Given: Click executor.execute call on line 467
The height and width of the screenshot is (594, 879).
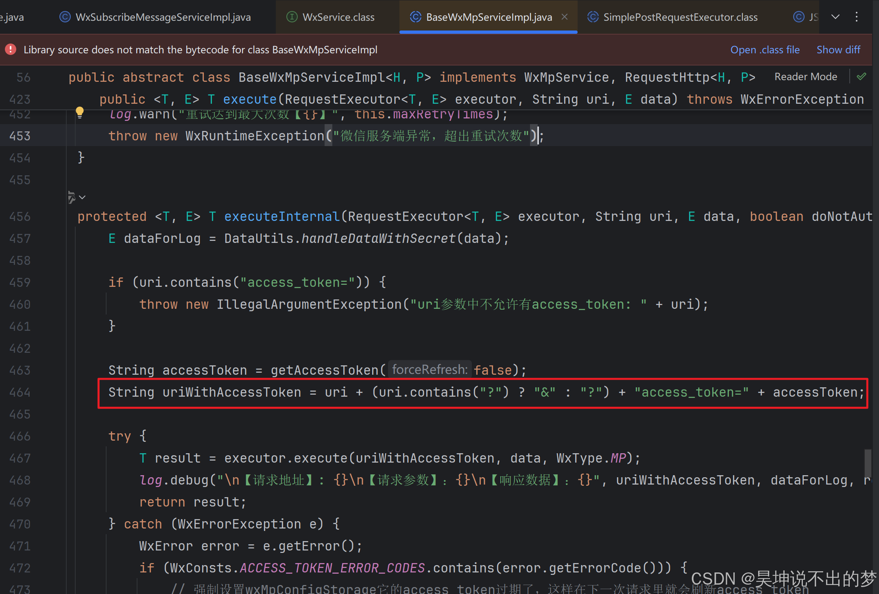Looking at the screenshot, I should (286, 458).
